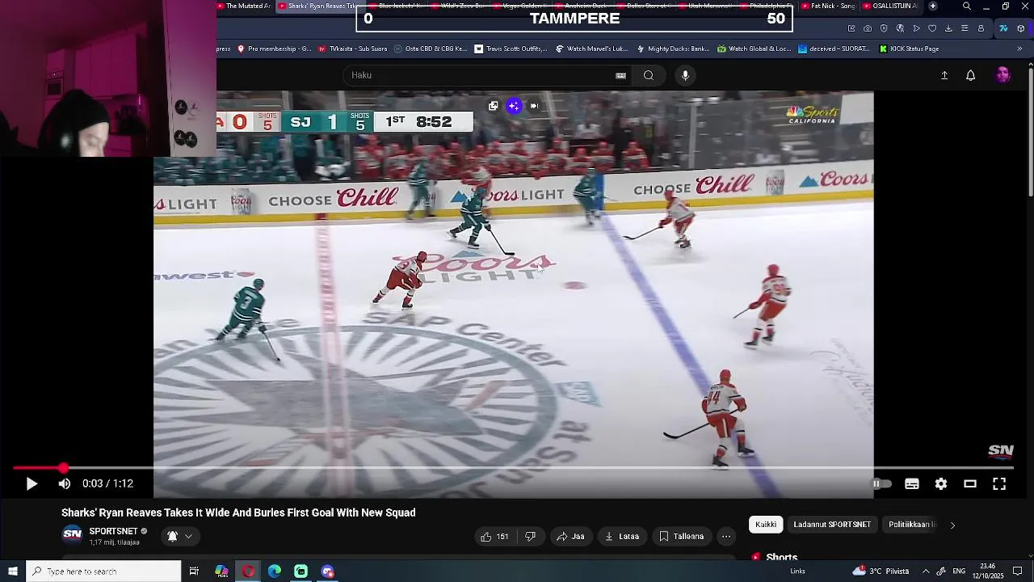1034x582 pixels.
Task: Open Windows Start menu
Action: click(13, 571)
